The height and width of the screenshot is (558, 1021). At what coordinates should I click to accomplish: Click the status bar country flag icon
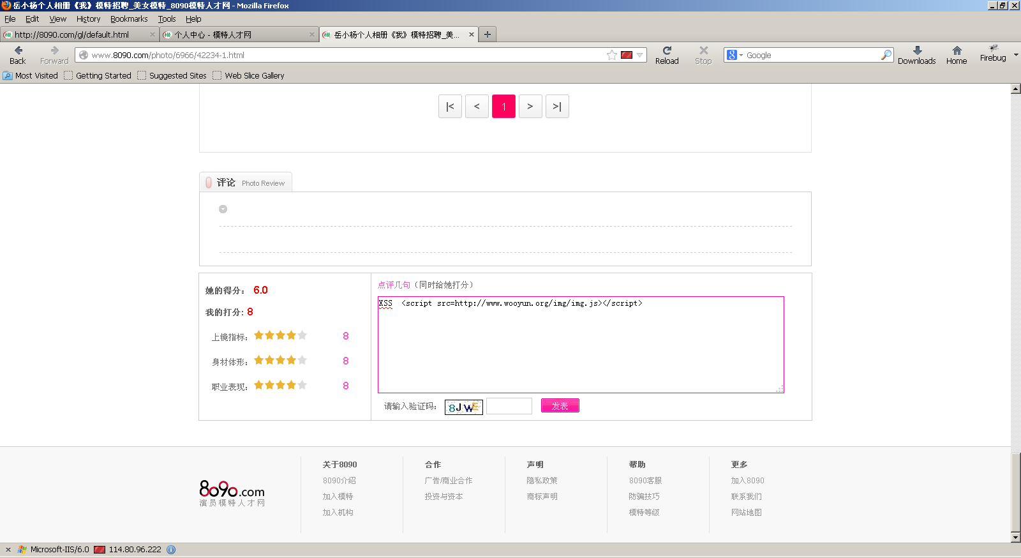100,549
